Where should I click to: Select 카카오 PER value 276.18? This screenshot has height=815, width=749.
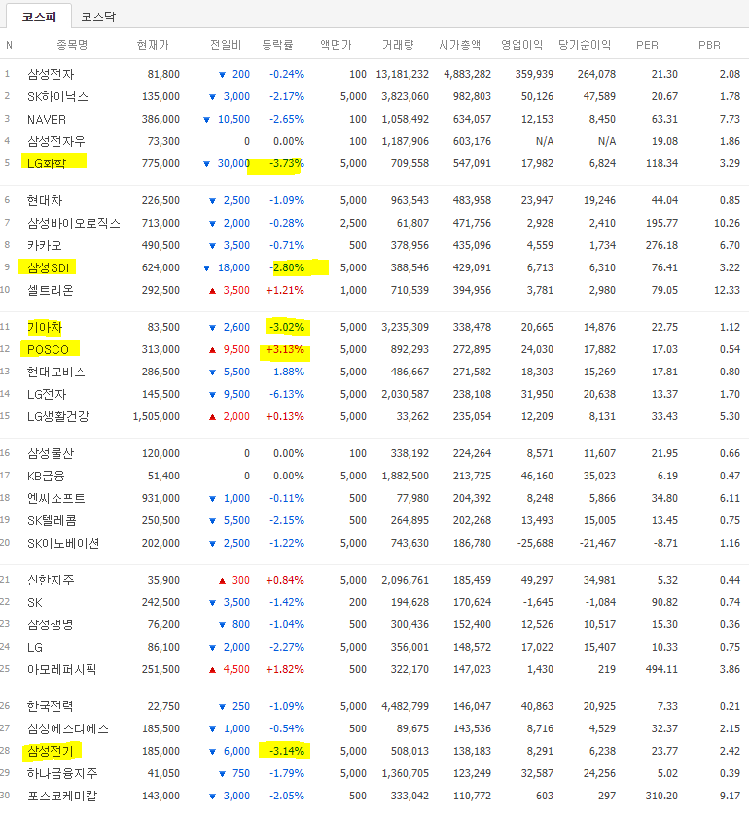[x=661, y=245]
